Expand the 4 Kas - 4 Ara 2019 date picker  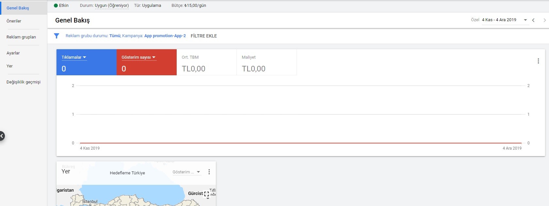coord(505,20)
